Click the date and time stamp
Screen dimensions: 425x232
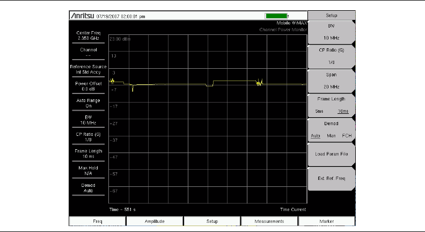click(x=121, y=17)
